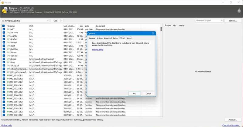
Task: Uncheck the IMG_7060.CR2 checkbox
Action: (x=4, y=95)
